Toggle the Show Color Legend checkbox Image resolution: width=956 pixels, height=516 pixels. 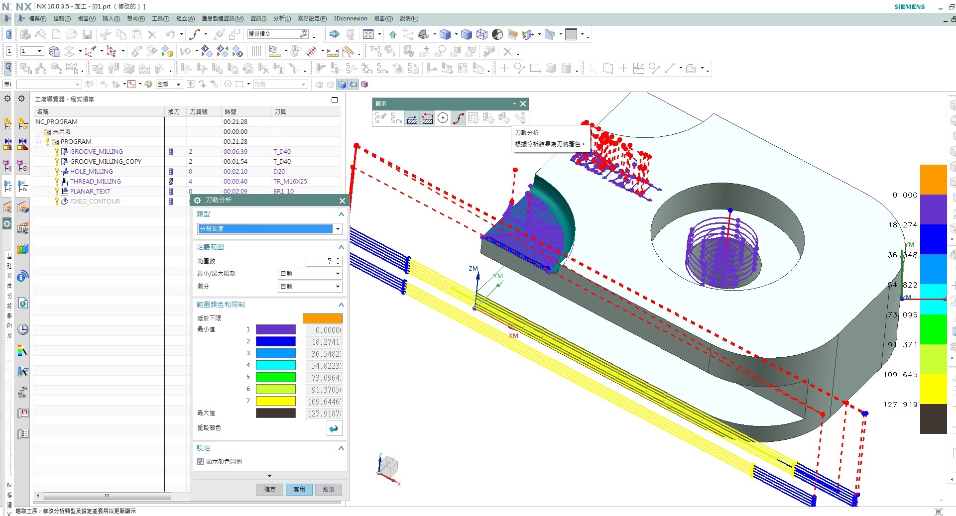(x=200, y=461)
